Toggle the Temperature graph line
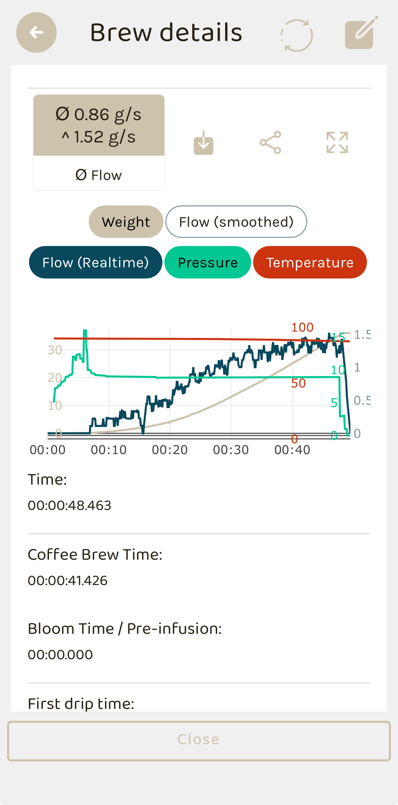398x805 pixels. tap(310, 263)
